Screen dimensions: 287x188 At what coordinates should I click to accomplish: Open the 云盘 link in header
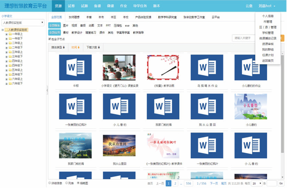pyautogui.click(x=249, y=6)
